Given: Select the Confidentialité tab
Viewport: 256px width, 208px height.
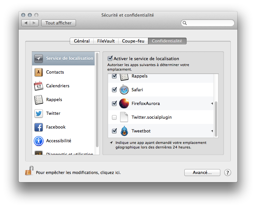Looking at the screenshot, I should pos(167,41).
